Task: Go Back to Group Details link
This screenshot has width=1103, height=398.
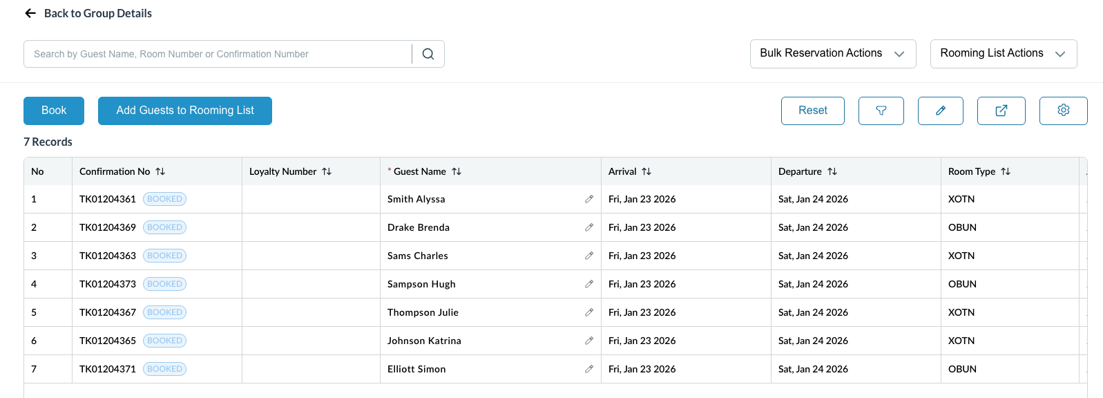Action: (x=98, y=13)
